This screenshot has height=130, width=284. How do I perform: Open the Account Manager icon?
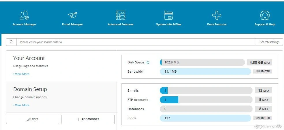pyautogui.click(x=24, y=15)
